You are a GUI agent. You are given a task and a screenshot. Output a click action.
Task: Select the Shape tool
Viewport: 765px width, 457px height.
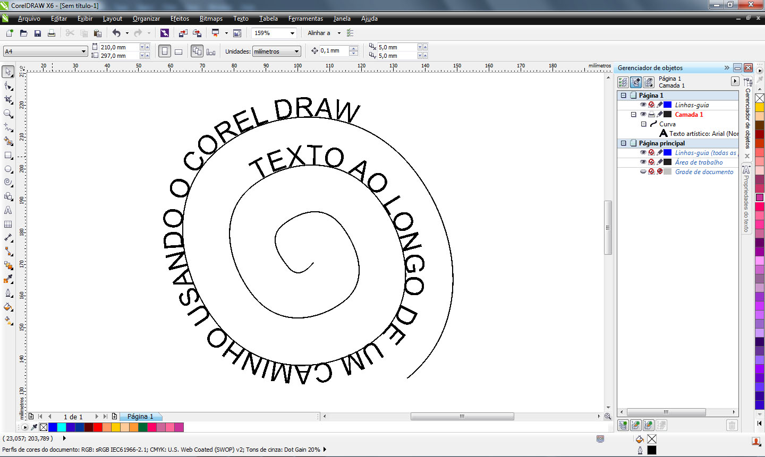coord(8,86)
